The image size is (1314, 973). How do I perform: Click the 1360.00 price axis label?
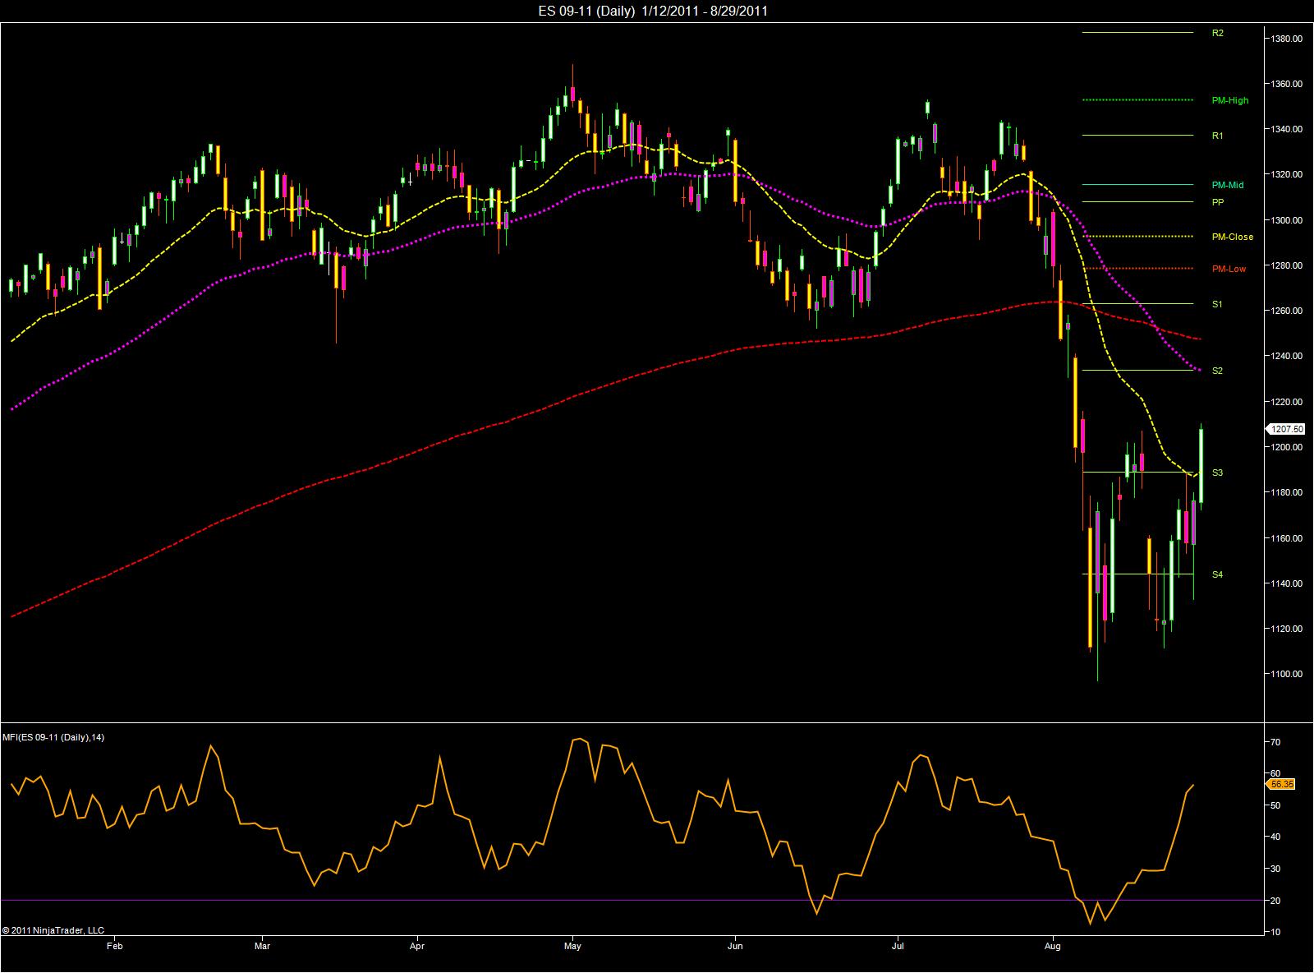[x=1288, y=84]
